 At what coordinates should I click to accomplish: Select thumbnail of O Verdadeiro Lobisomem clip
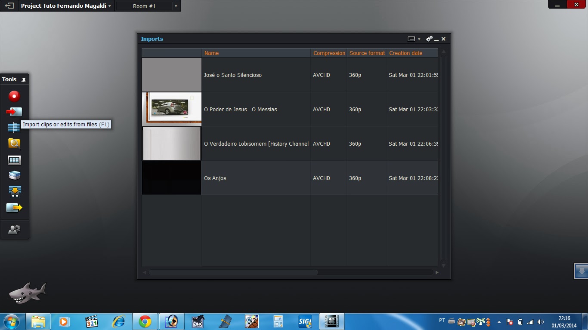coord(172,144)
